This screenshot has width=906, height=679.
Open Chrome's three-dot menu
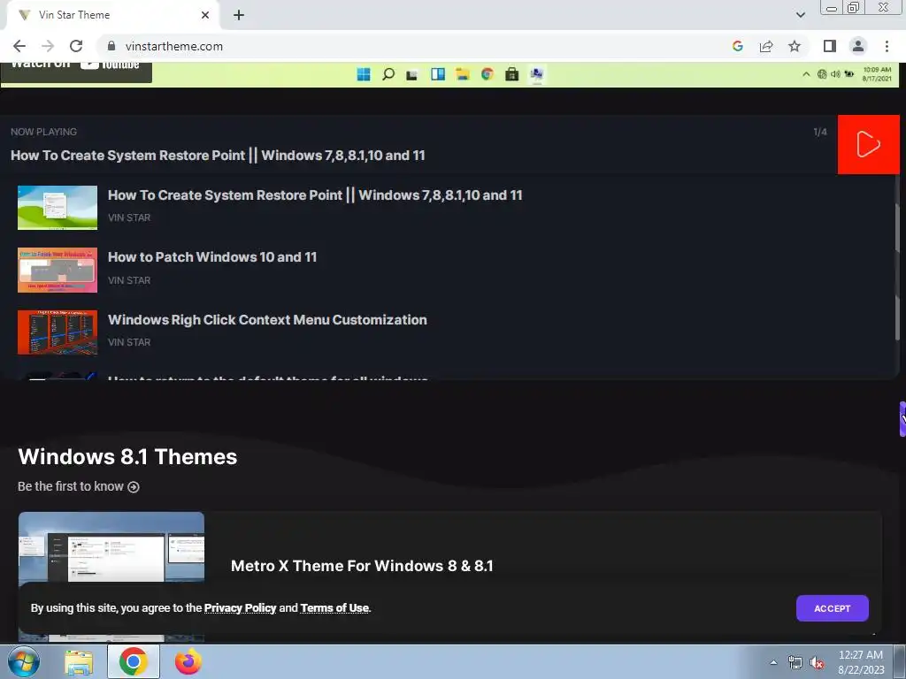887,46
